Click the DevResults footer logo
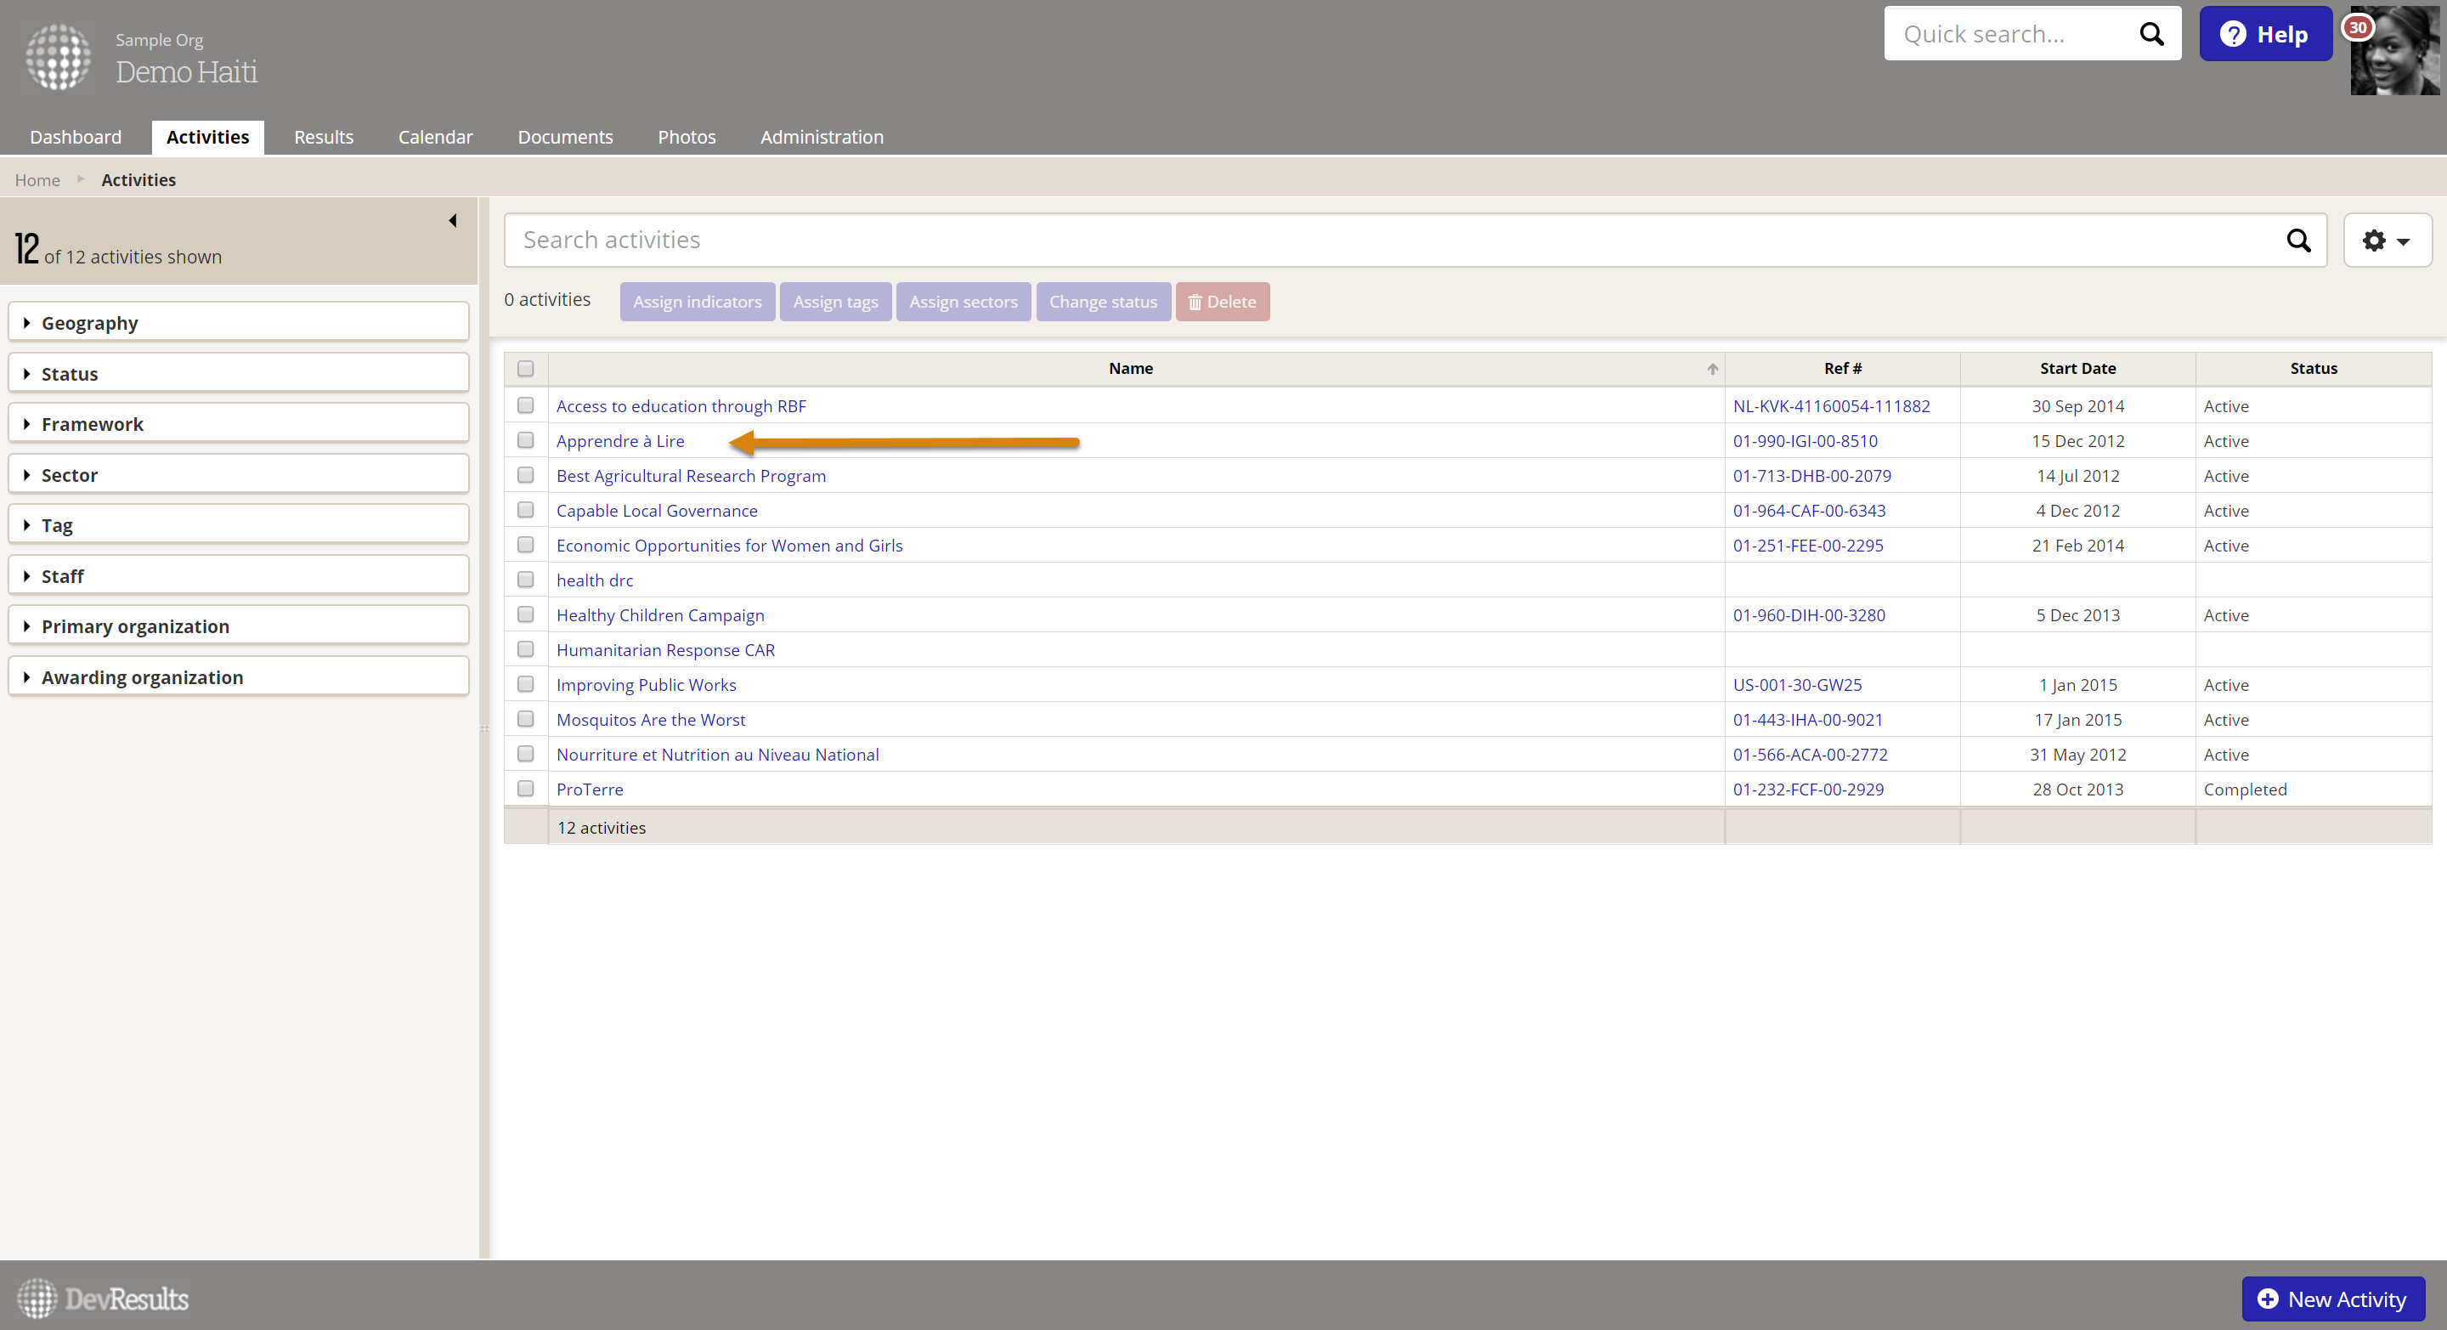 coord(103,1298)
